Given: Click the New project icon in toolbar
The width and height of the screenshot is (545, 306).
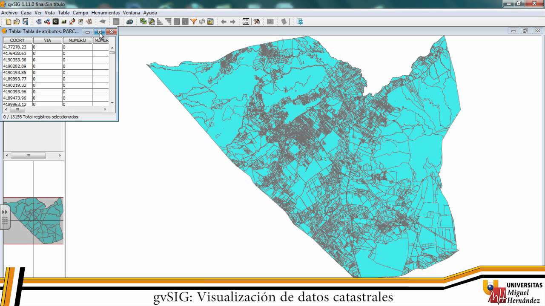Looking at the screenshot, I should [x=9, y=22].
